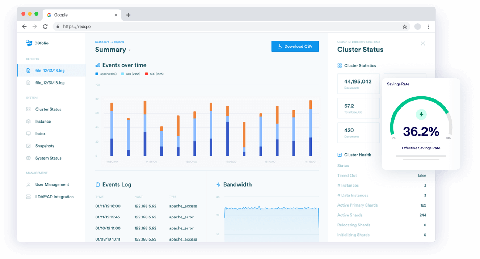Click the DBfolio logo icon
The height and width of the screenshot is (259, 480).
(29, 43)
